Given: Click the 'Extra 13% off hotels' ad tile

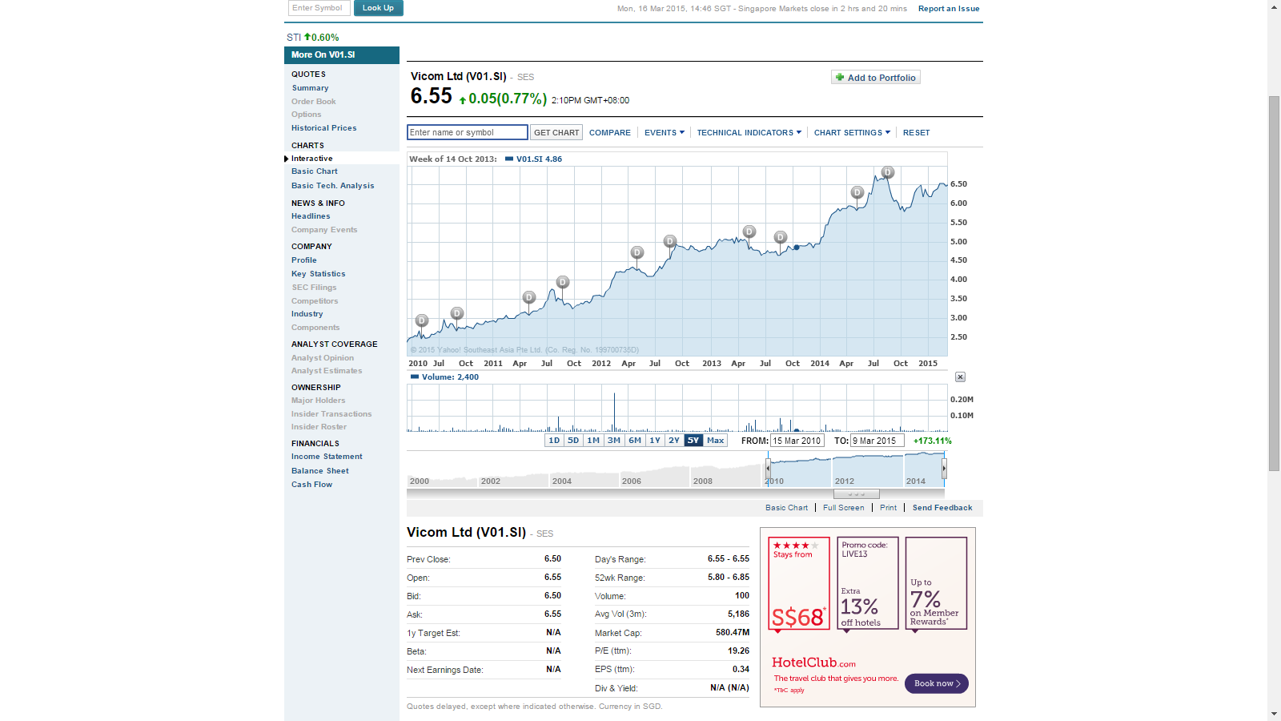Looking at the screenshot, I should pos(868,584).
